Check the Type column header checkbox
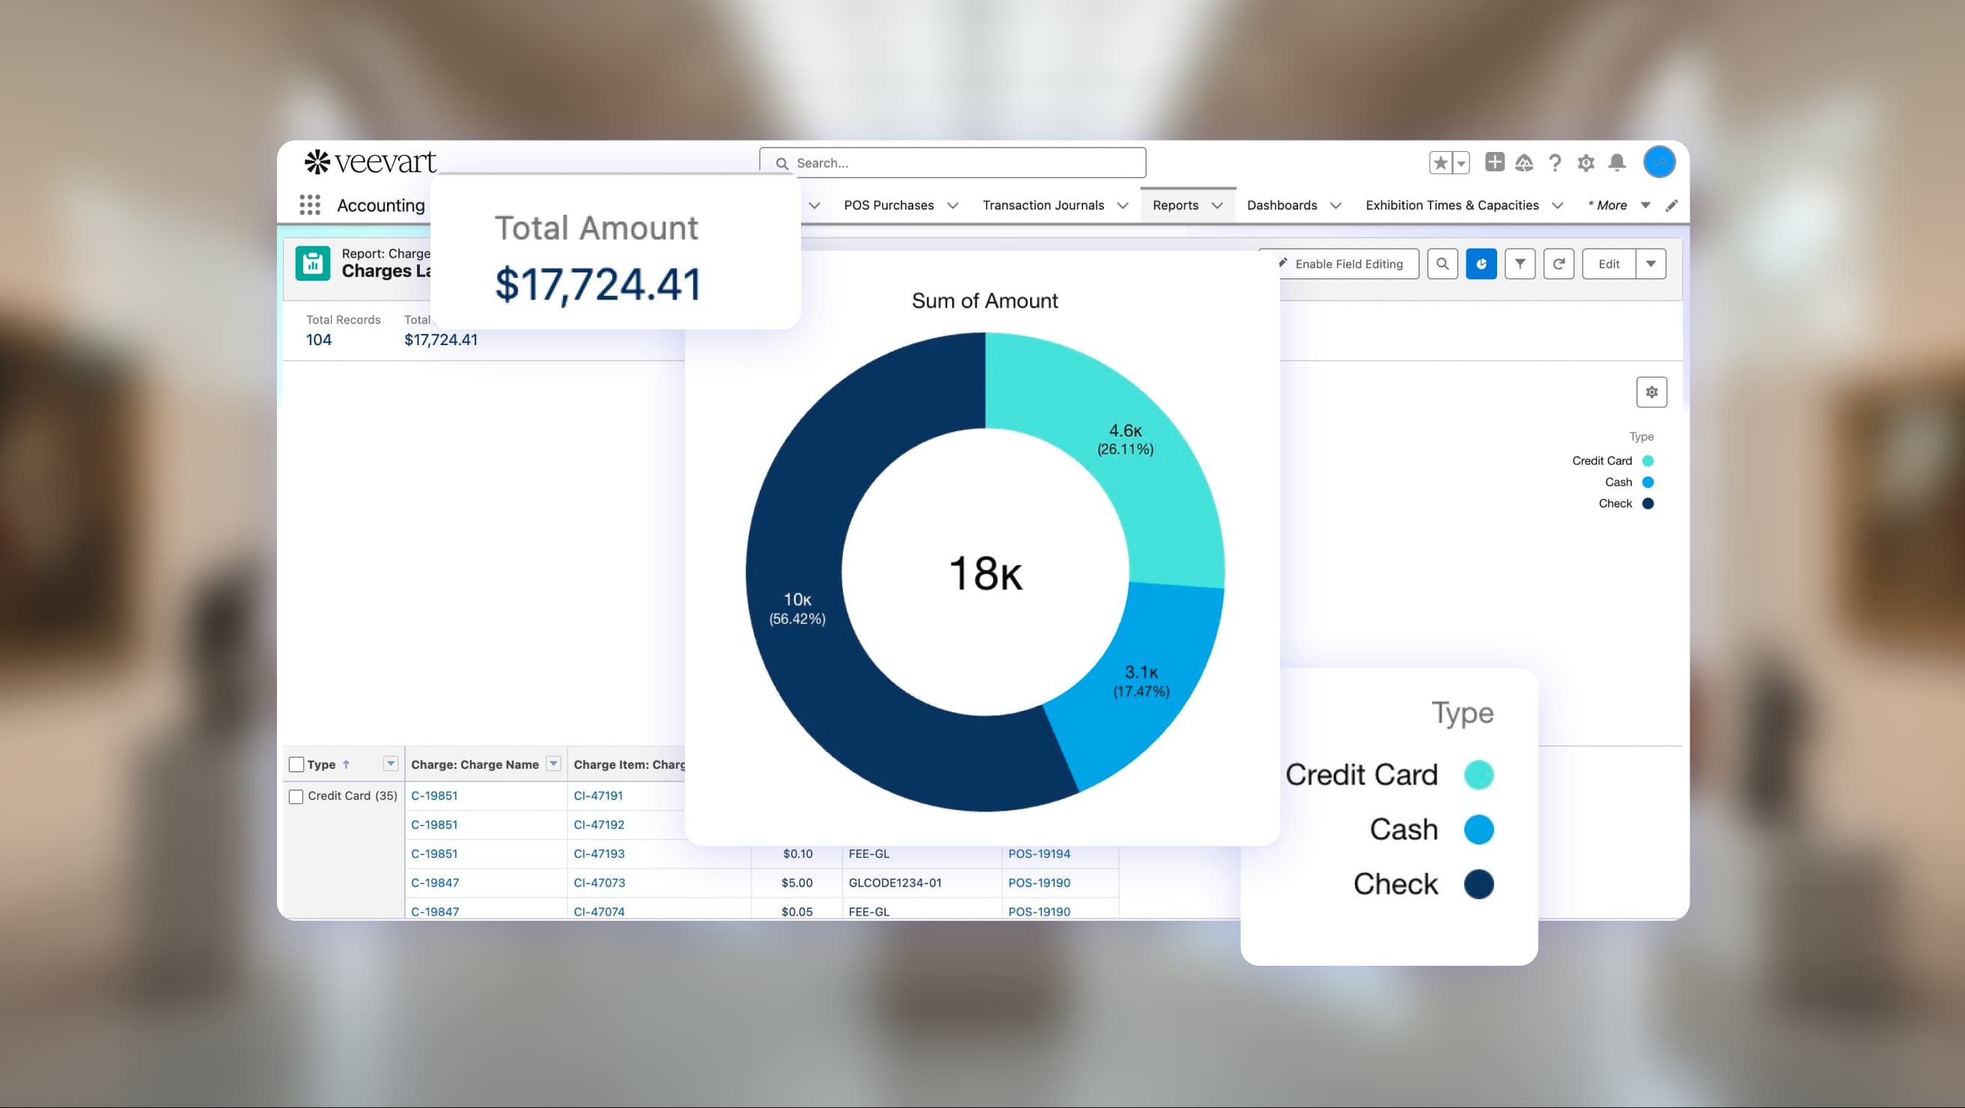The image size is (1965, 1108). 296,763
